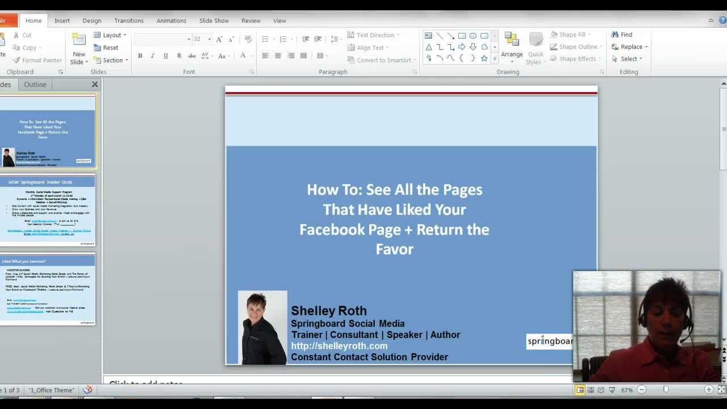Select the Right Arrow shape
Viewport: 727px width, 409px height.
462,47
